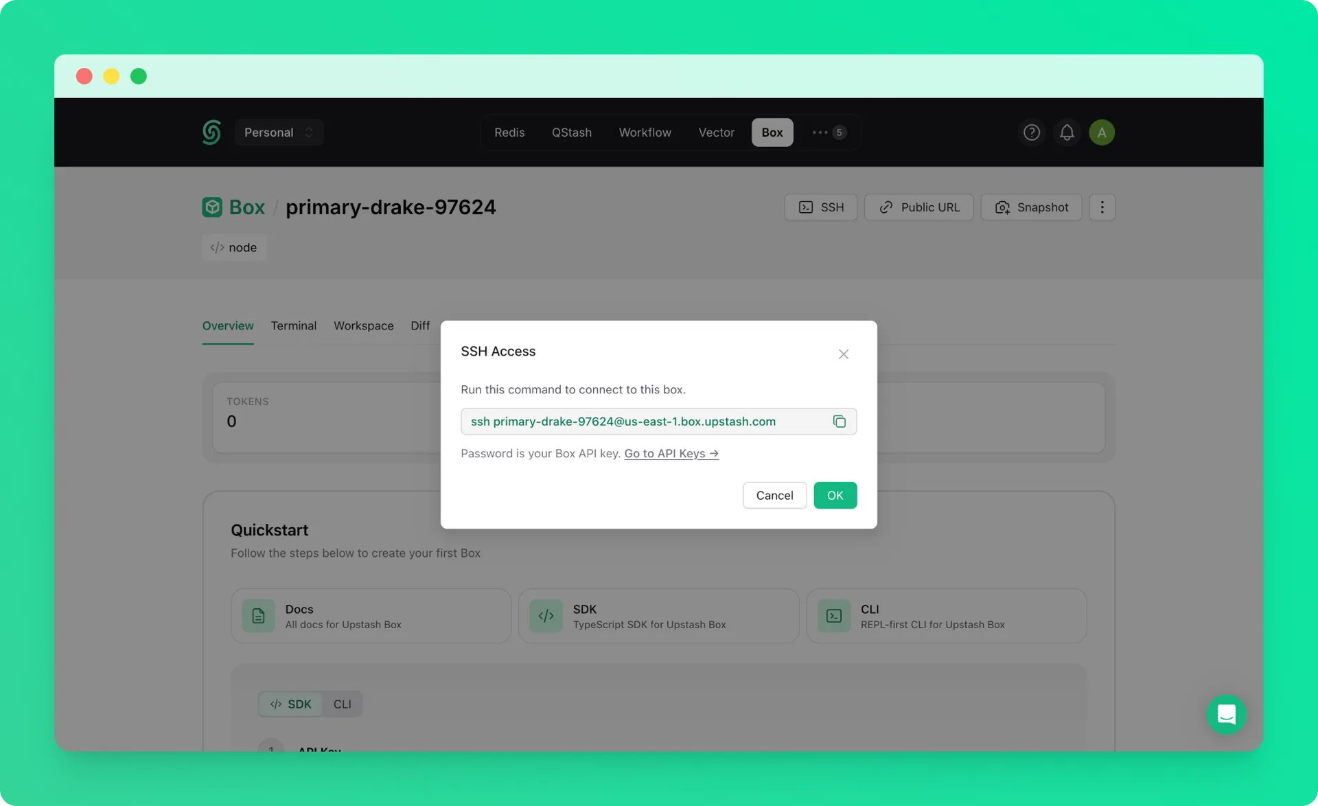Open the Personal team switcher dropdown
Viewport: 1318px width, 806px height.
click(279, 133)
